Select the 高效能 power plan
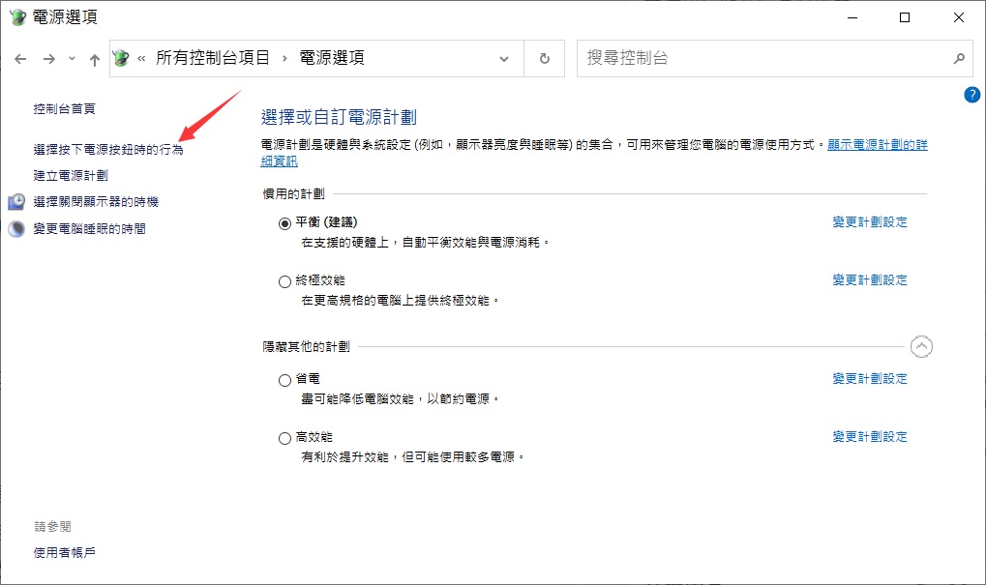The width and height of the screenshot is (986, 585). [284, 438]
